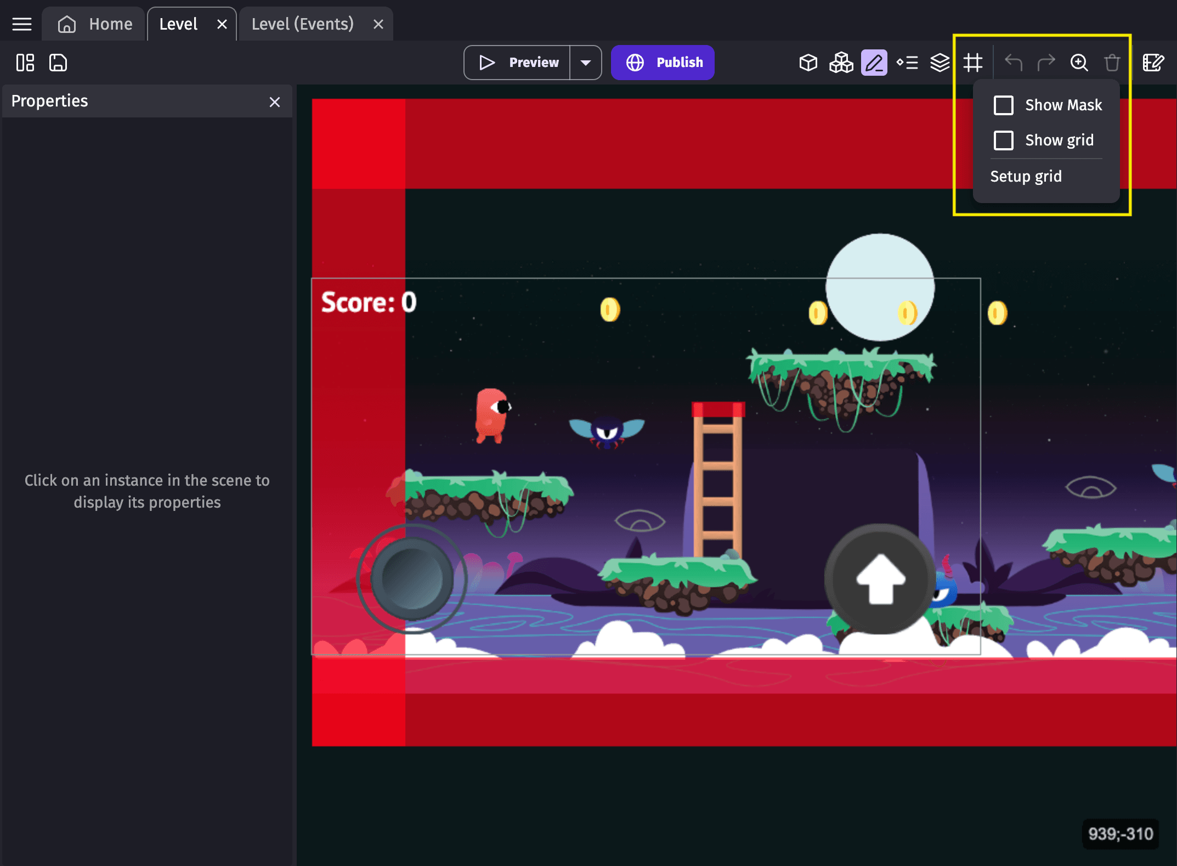Go to the Home tab
The image size is (1177, 866).
pyautogui.click(x=95, y=24)
